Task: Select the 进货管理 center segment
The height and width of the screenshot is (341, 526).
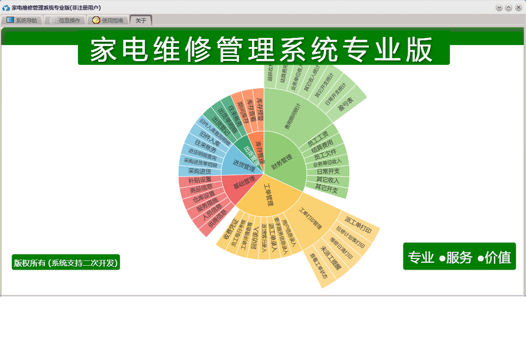Action: [243, 165]
